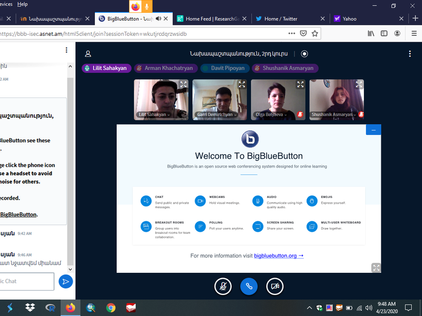
Task: Open Olga Belyaeva webcam name dropdown
Action: click(271, 114)
